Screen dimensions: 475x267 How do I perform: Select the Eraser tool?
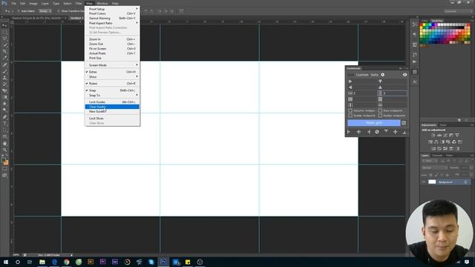point(4,90)
